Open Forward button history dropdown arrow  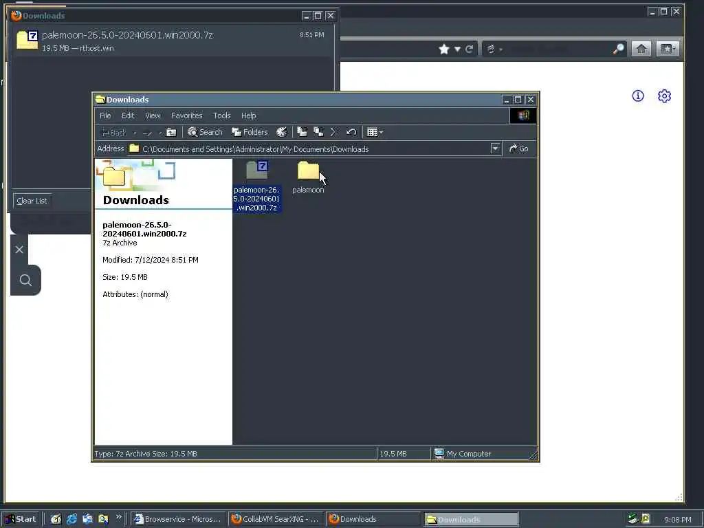click(160, 133)
